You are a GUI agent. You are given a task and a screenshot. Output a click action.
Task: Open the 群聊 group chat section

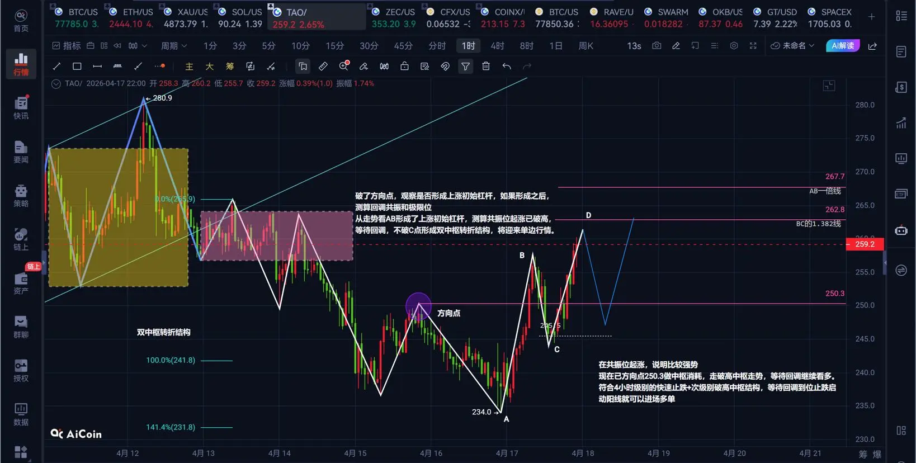pos(21,327)
